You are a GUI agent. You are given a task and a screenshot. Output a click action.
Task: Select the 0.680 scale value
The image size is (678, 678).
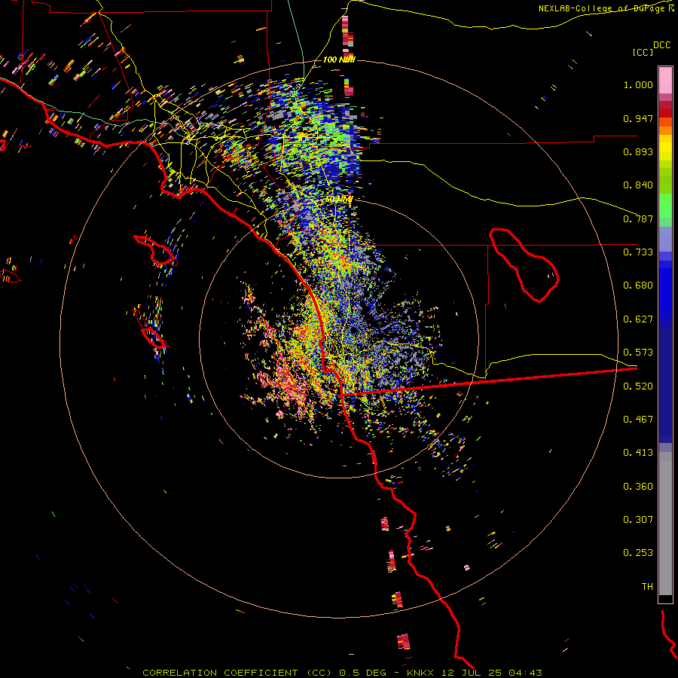(x=638, y=286)
